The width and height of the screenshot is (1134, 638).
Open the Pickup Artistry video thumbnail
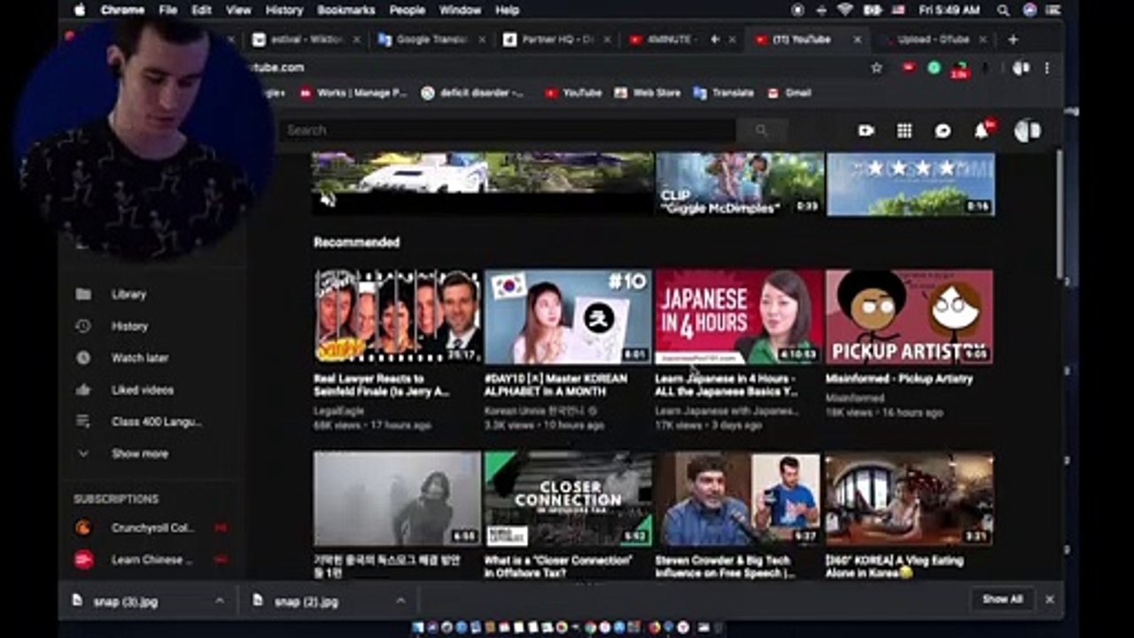(x=909, y=316)
